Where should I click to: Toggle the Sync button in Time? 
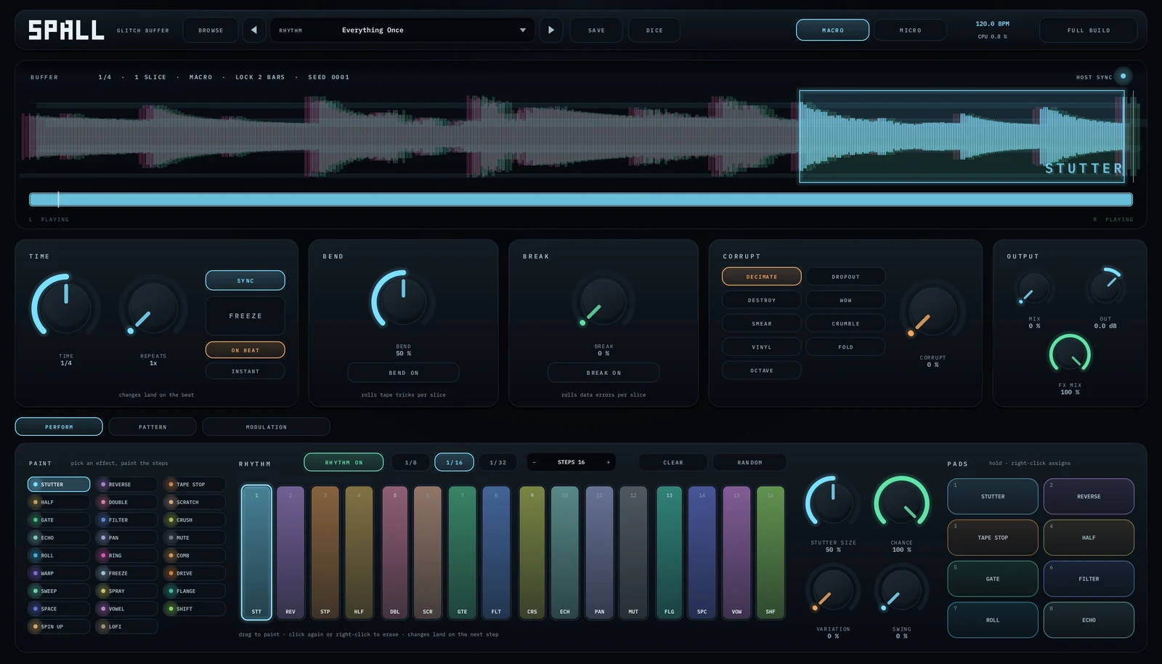click(245, 280)
